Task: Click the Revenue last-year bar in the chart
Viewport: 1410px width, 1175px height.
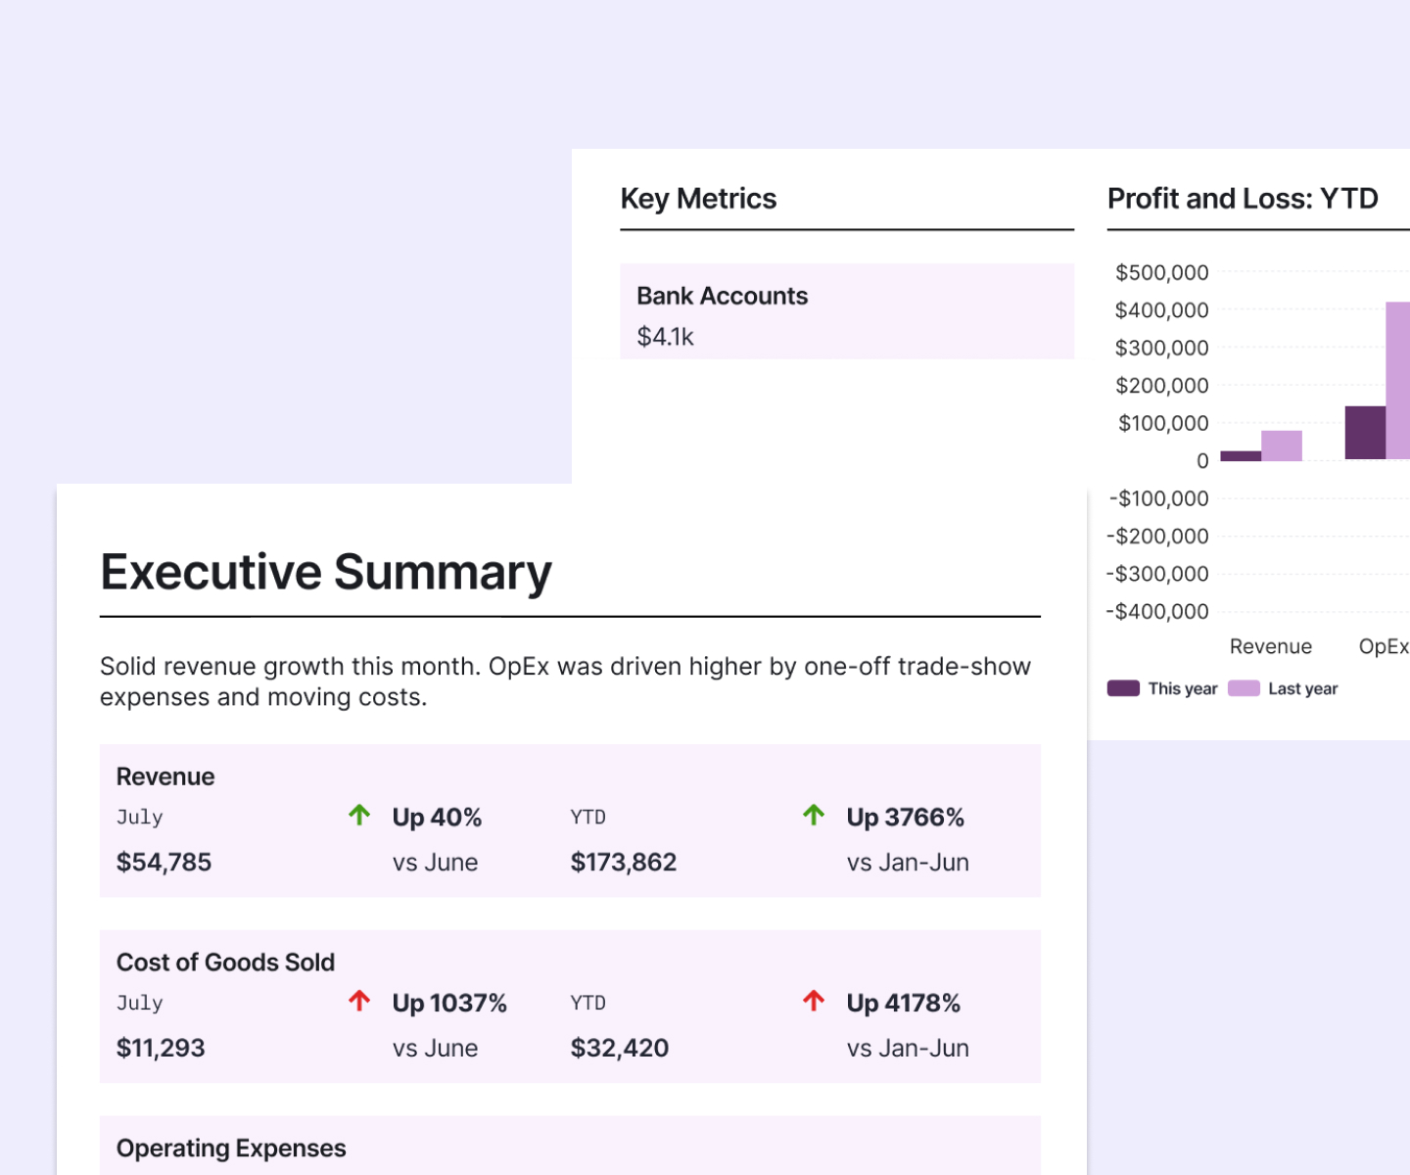Action: pos(1282,446)
